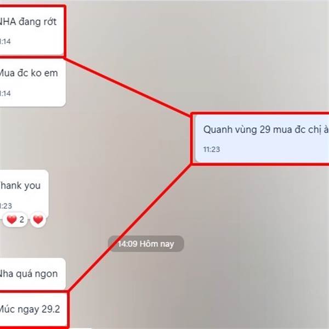The height and width of the screenshot is (329, 329).
Task: Select the "Mua đc ko em" message
Action: 32,82
